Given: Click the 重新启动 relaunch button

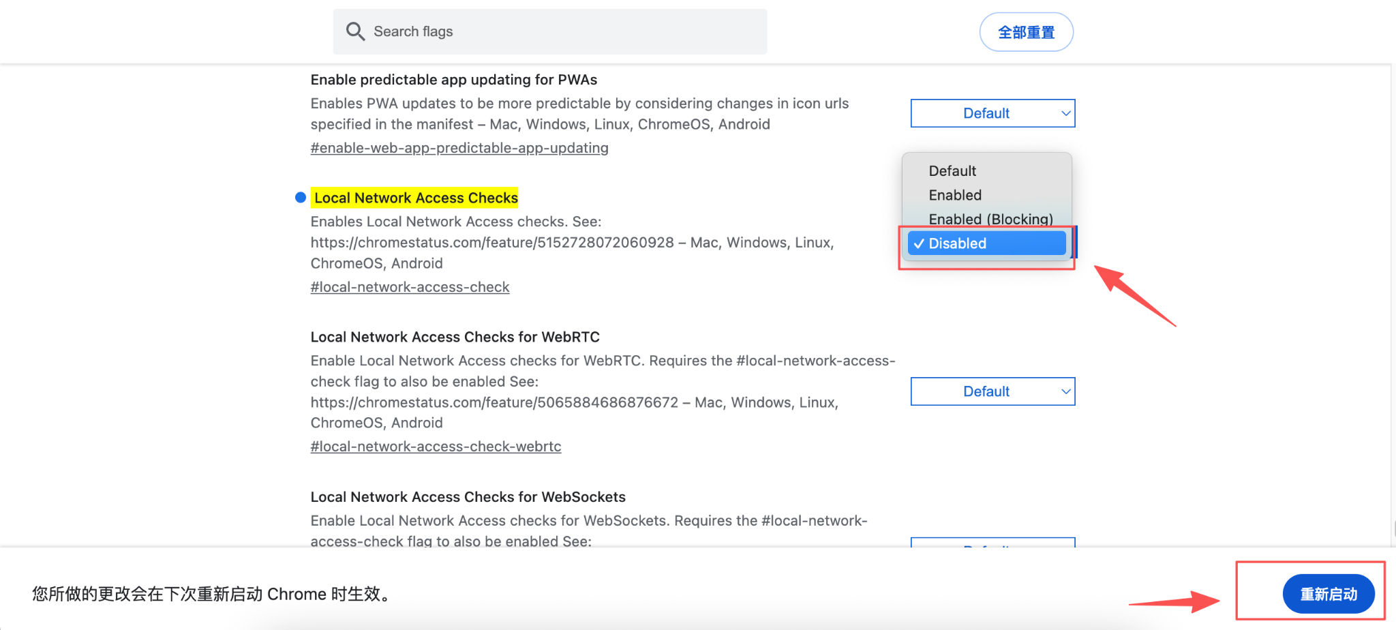Looking at the screenshot, I should coord(1328,594).
